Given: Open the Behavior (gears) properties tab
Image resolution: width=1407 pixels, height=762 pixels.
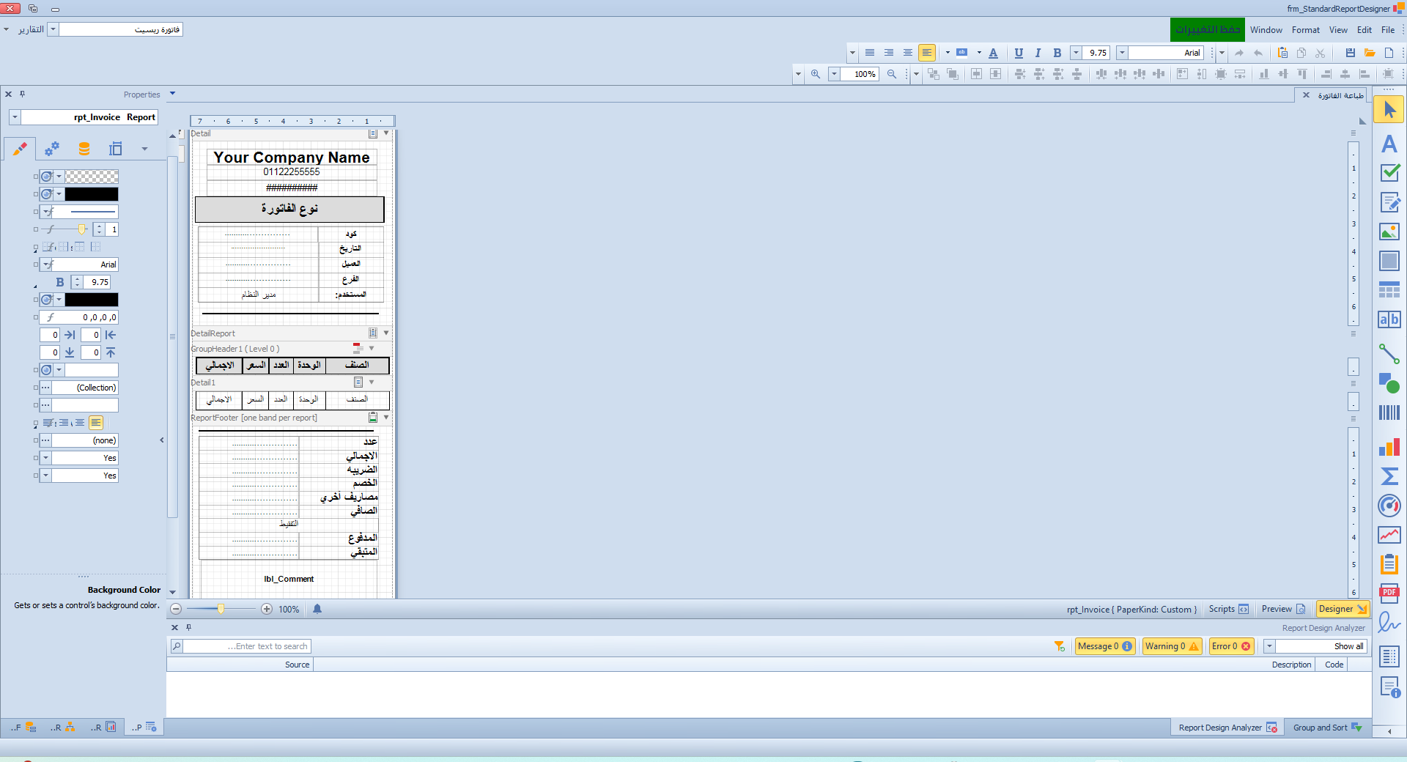Looking at the screenshot, I should click(52, 149).
